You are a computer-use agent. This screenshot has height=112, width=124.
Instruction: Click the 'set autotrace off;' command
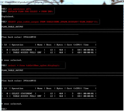click(x=20, y=9)
